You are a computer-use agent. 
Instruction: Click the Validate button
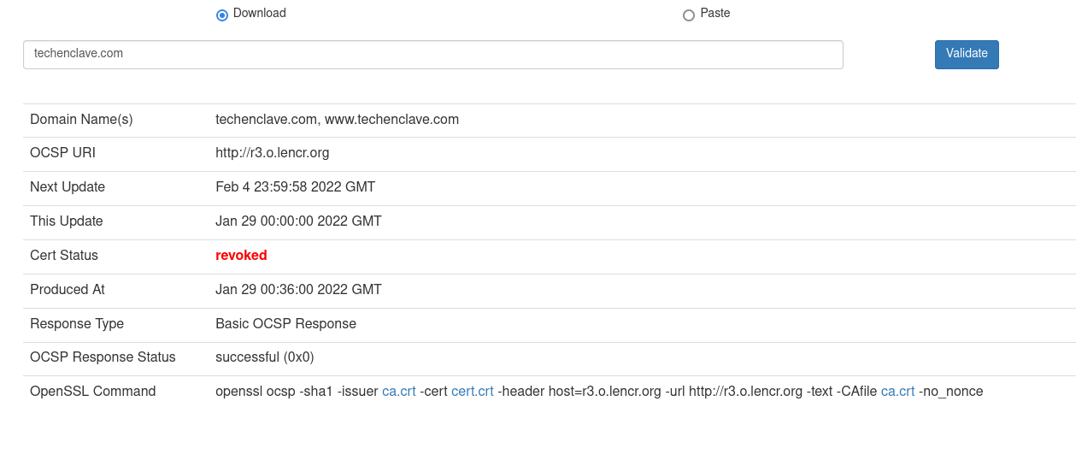967,55
